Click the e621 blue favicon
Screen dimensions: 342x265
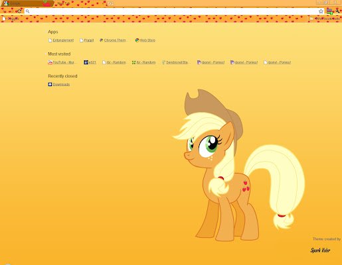point(86,62)
